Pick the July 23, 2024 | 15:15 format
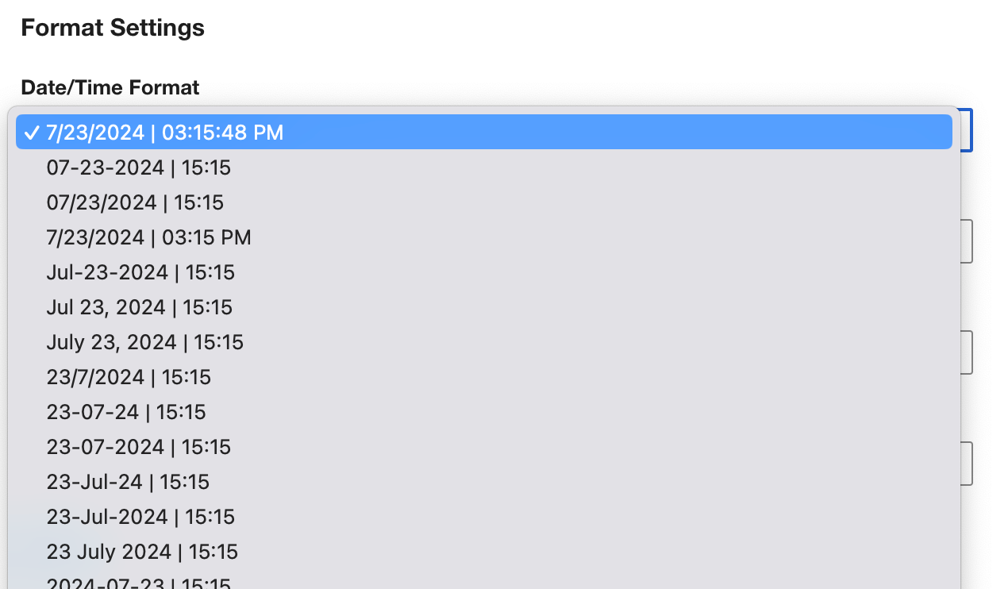The height and width of the screenshot is (589, 1008). click(144, 342)
